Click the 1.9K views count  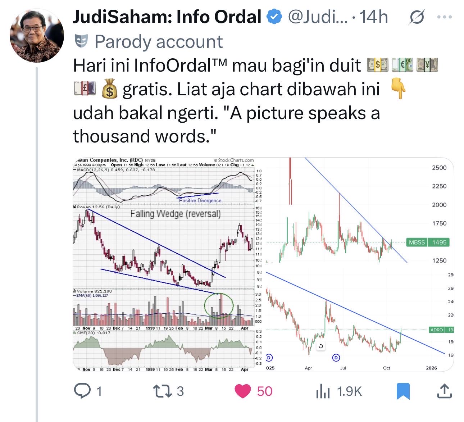349,391
